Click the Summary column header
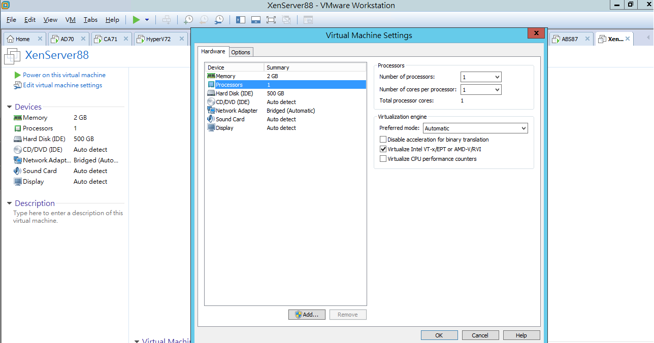 click(x=315, y=67)
